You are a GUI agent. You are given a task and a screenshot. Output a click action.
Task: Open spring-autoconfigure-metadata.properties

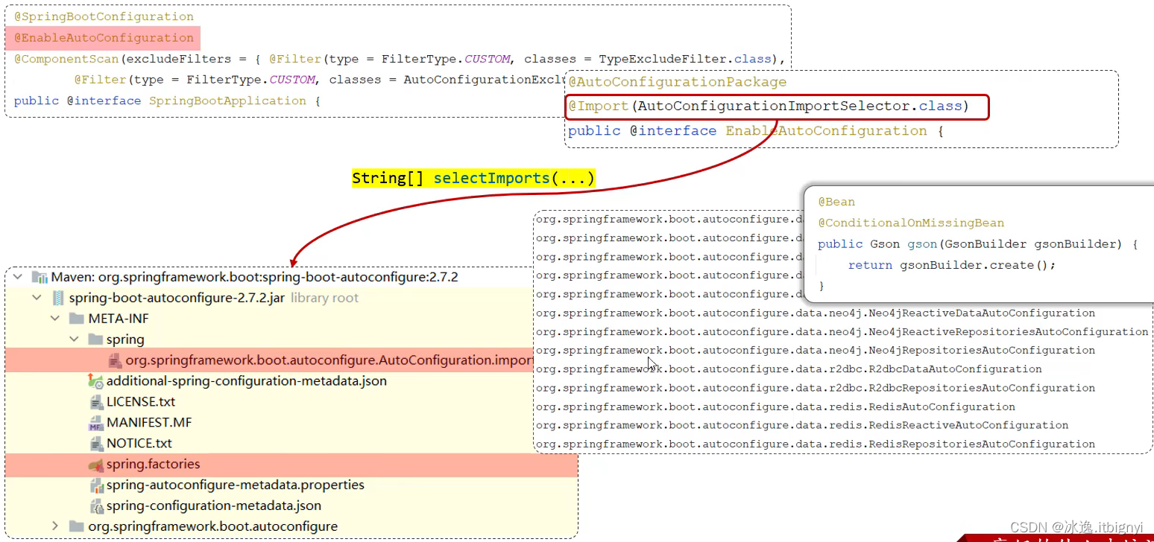coord(236,485)
